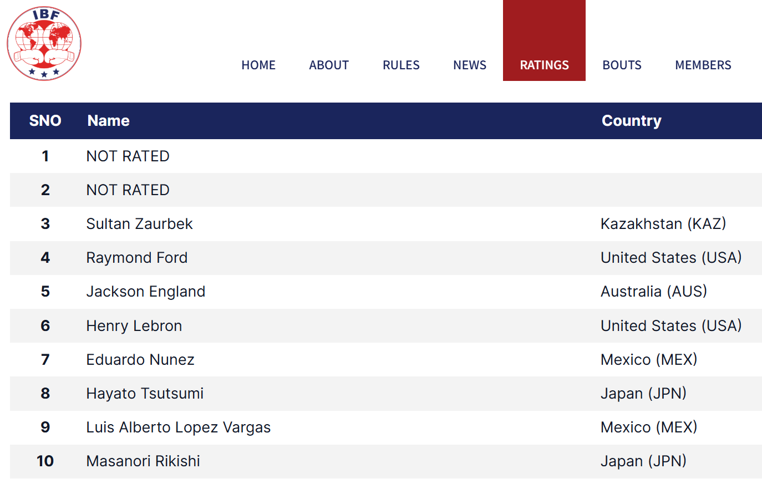Click Kazakhstan (KAZ) country cell
The width and height of the screenshot is (762, 479).
tap(663, 224)
